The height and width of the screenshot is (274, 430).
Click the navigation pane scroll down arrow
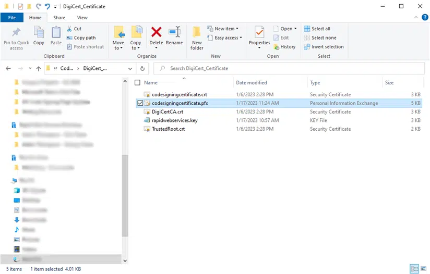click(x=125, y=261)
